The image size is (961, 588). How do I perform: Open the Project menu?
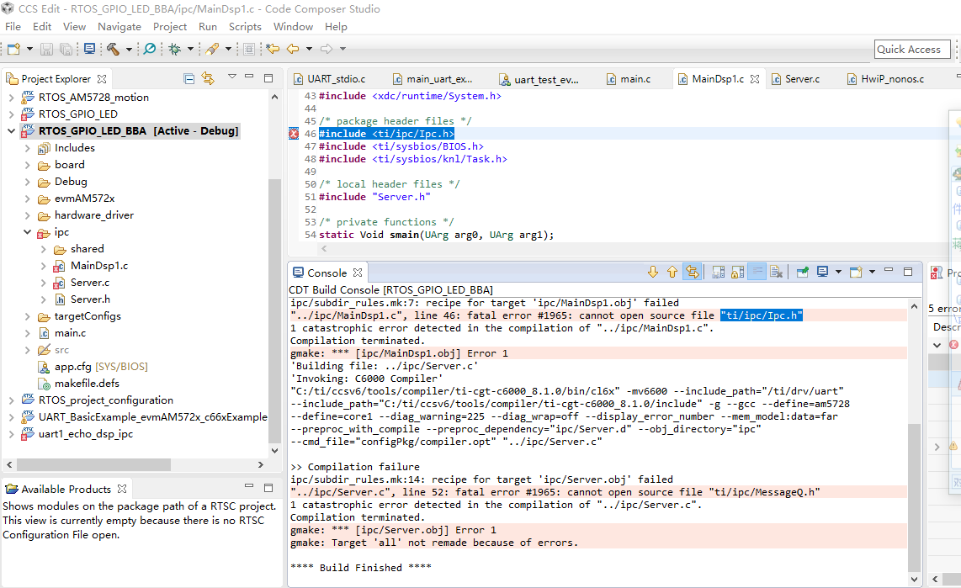pos(170,27)
